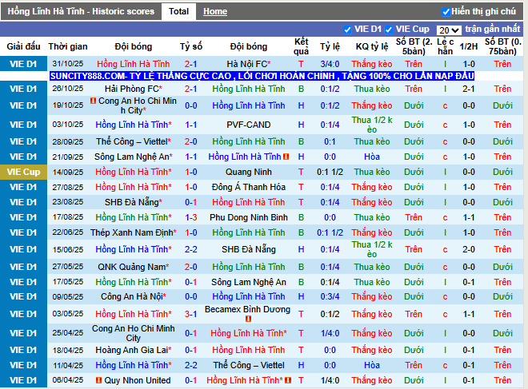Click the 3/4:0 odds on 31/10/25 row
Viewport: 528px width, 389px height.
pyautogui.click(x=330, y=64)
